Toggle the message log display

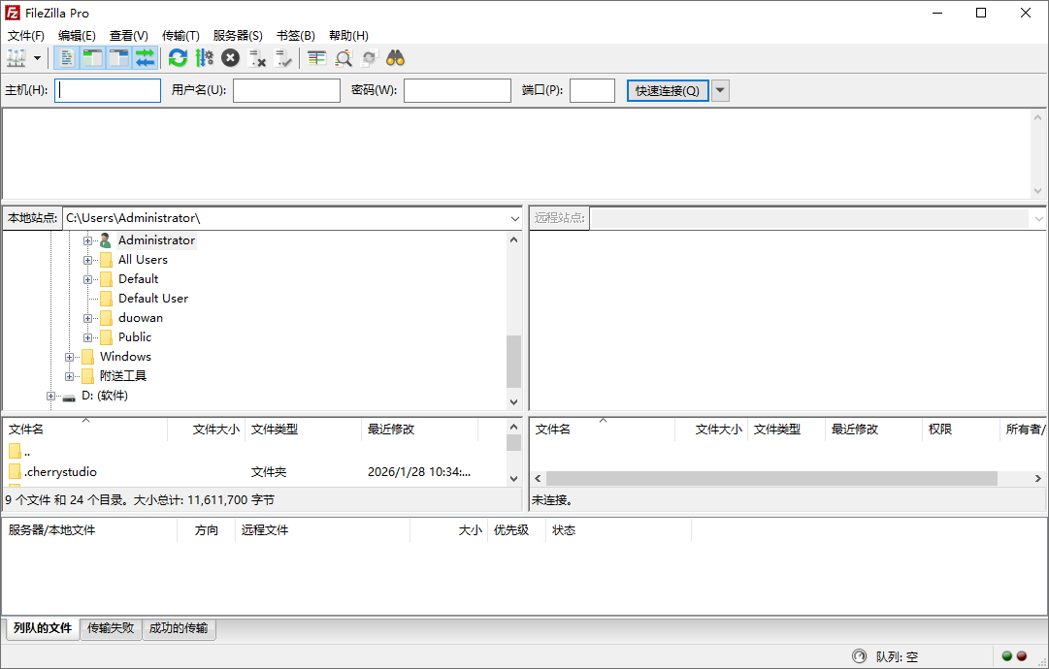pyautogui.click(x=66, y=57)
